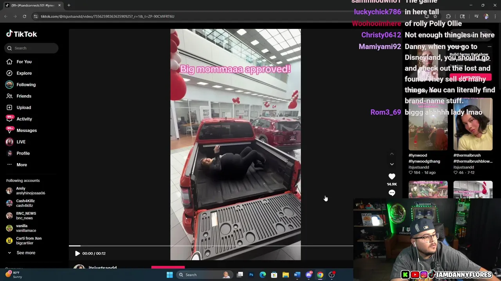Click the #thermalbrushblow hashtag text
This screenshot has width=501, height=281.
click(473, 161)
